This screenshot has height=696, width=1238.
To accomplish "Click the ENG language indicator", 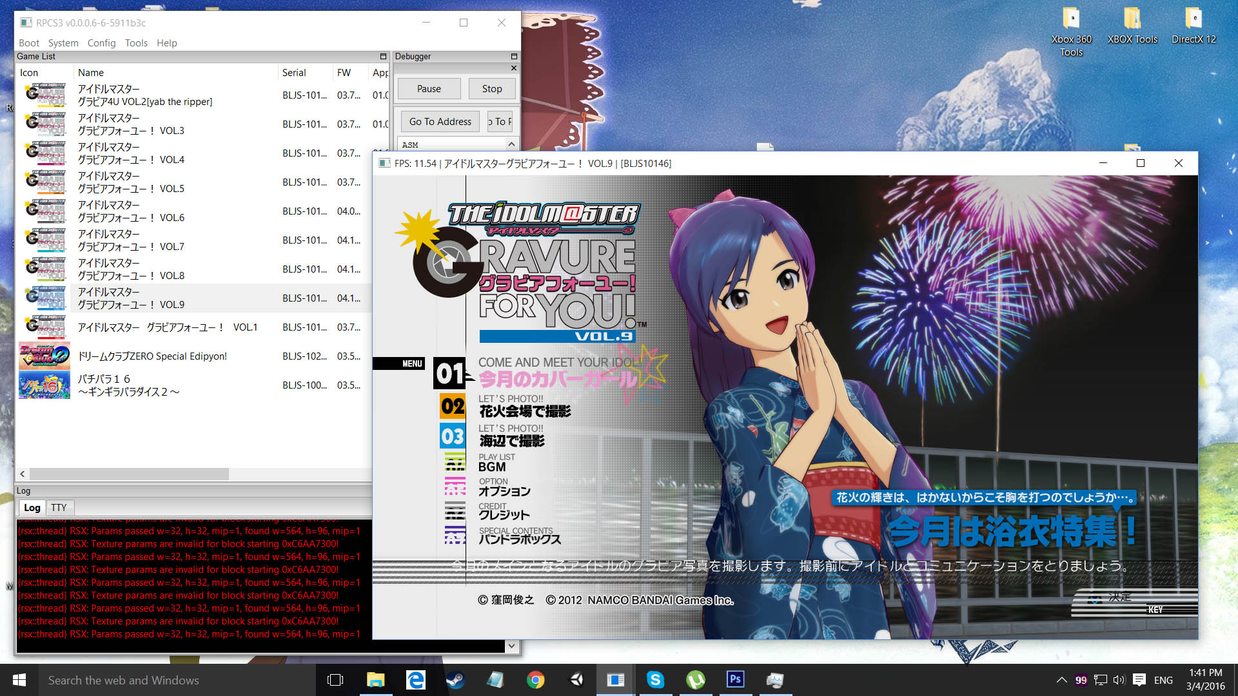I will [1163, 681].
